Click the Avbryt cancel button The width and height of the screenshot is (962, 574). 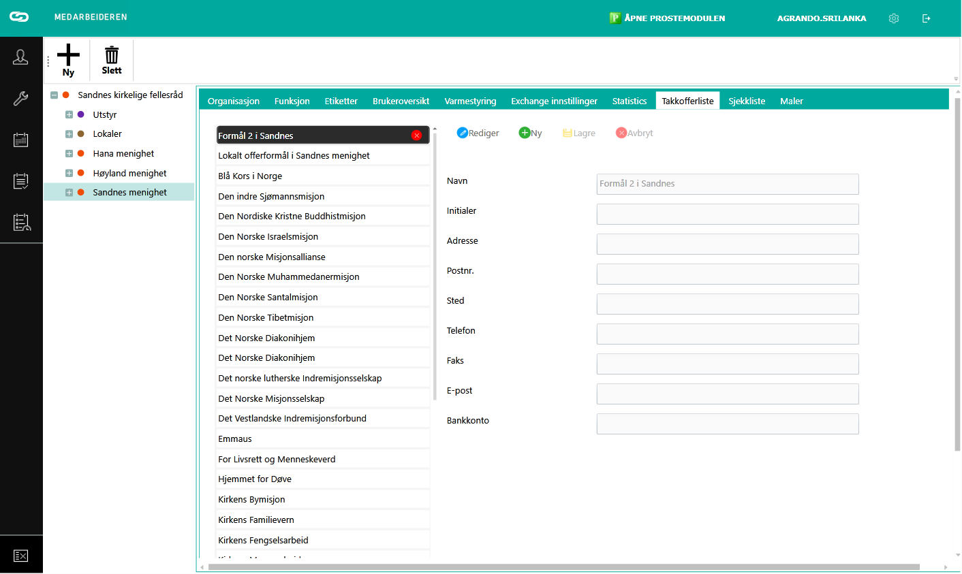click(634, 133)
